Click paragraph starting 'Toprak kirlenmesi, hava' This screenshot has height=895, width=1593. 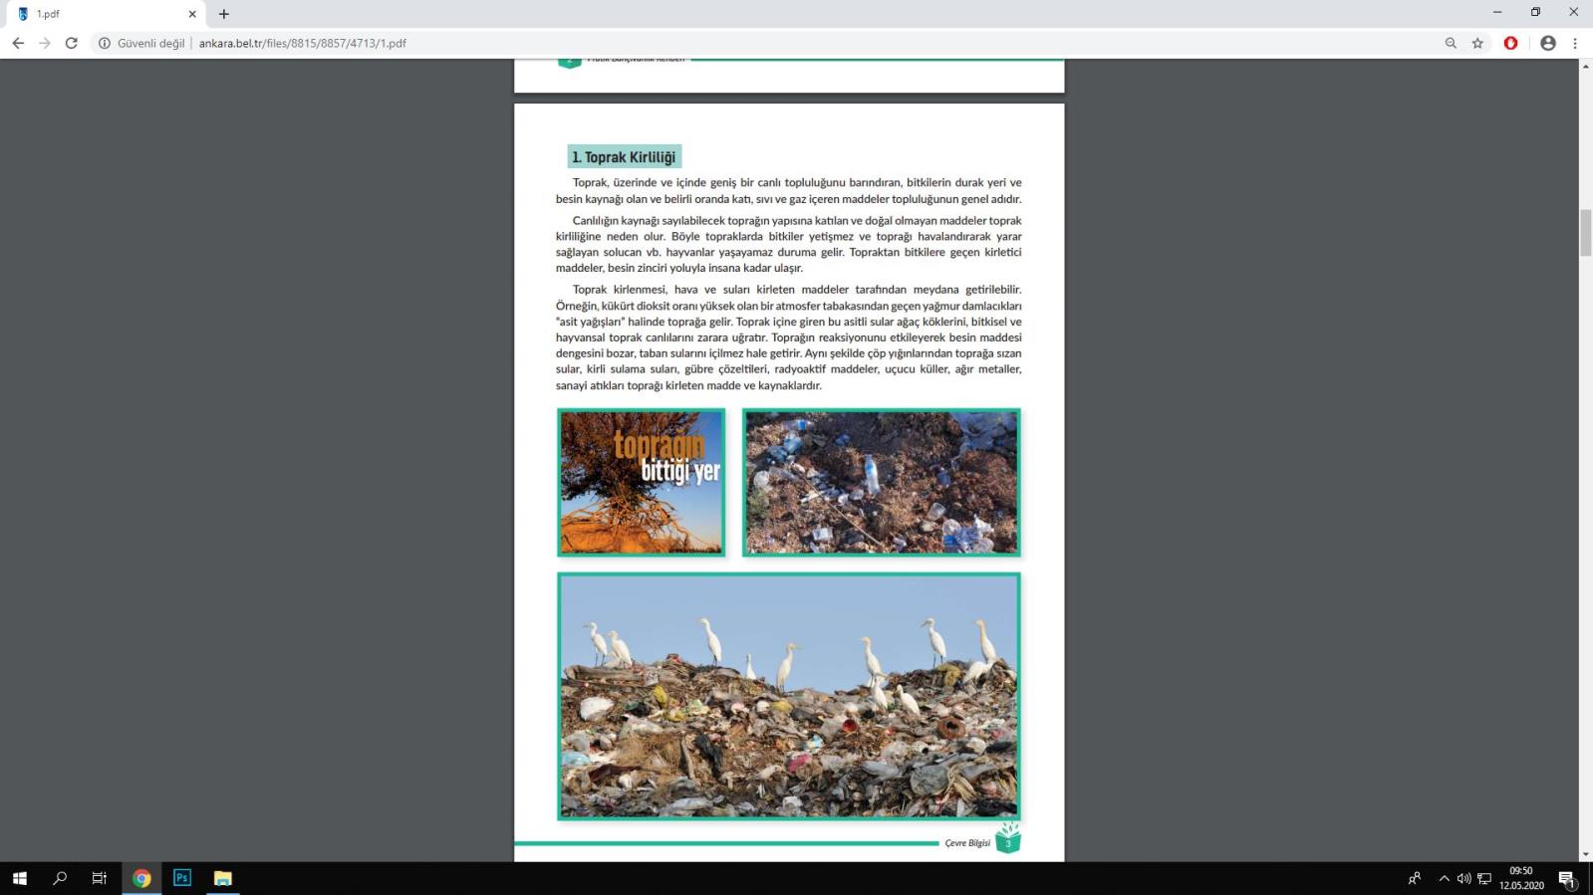788,337
